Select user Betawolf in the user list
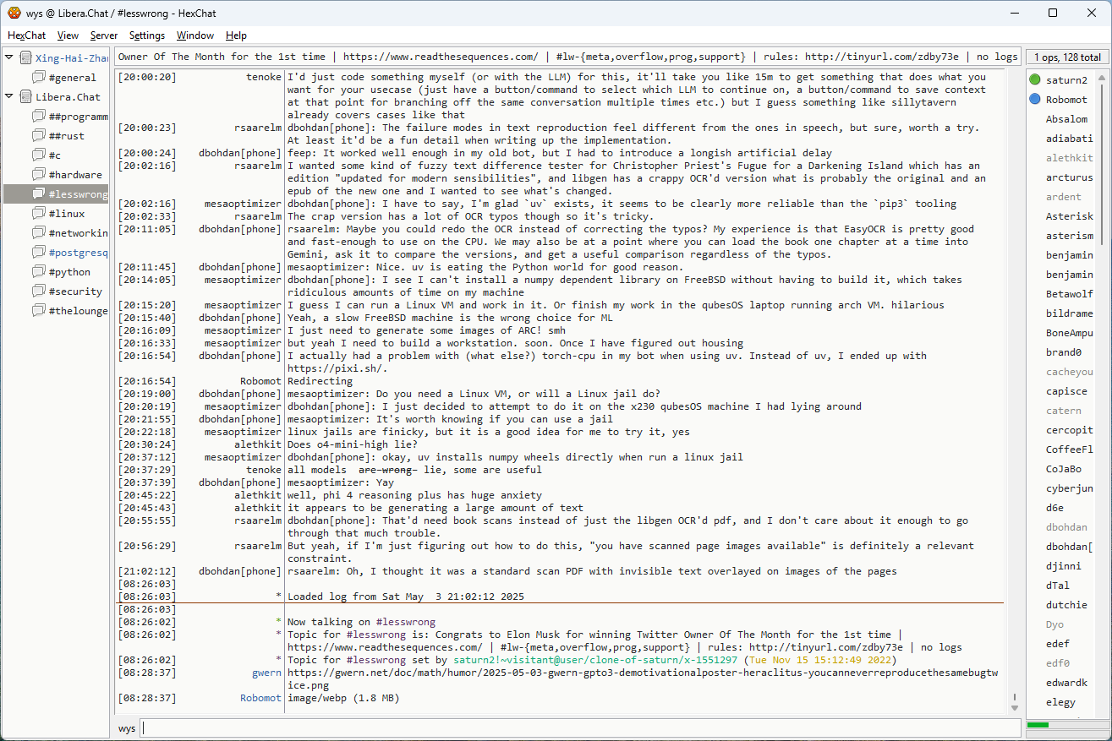 pyautogui.click(x=1069, y=294)
